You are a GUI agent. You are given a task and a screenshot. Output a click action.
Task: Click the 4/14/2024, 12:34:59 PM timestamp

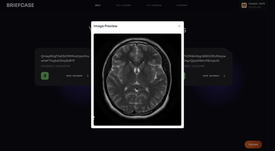click(x=55, y=66)
